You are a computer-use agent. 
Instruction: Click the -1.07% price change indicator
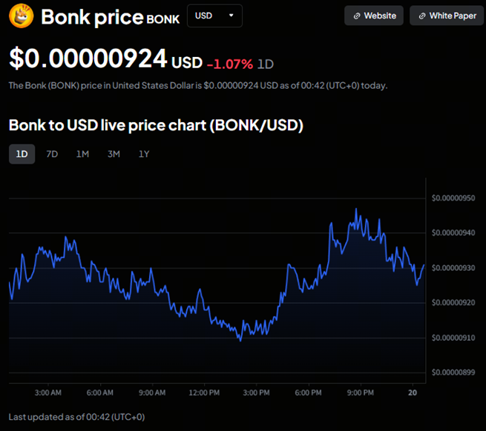229,63
